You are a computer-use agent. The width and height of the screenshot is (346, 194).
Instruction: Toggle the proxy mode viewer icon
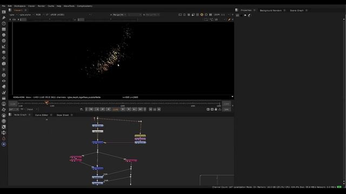point(193,15)
